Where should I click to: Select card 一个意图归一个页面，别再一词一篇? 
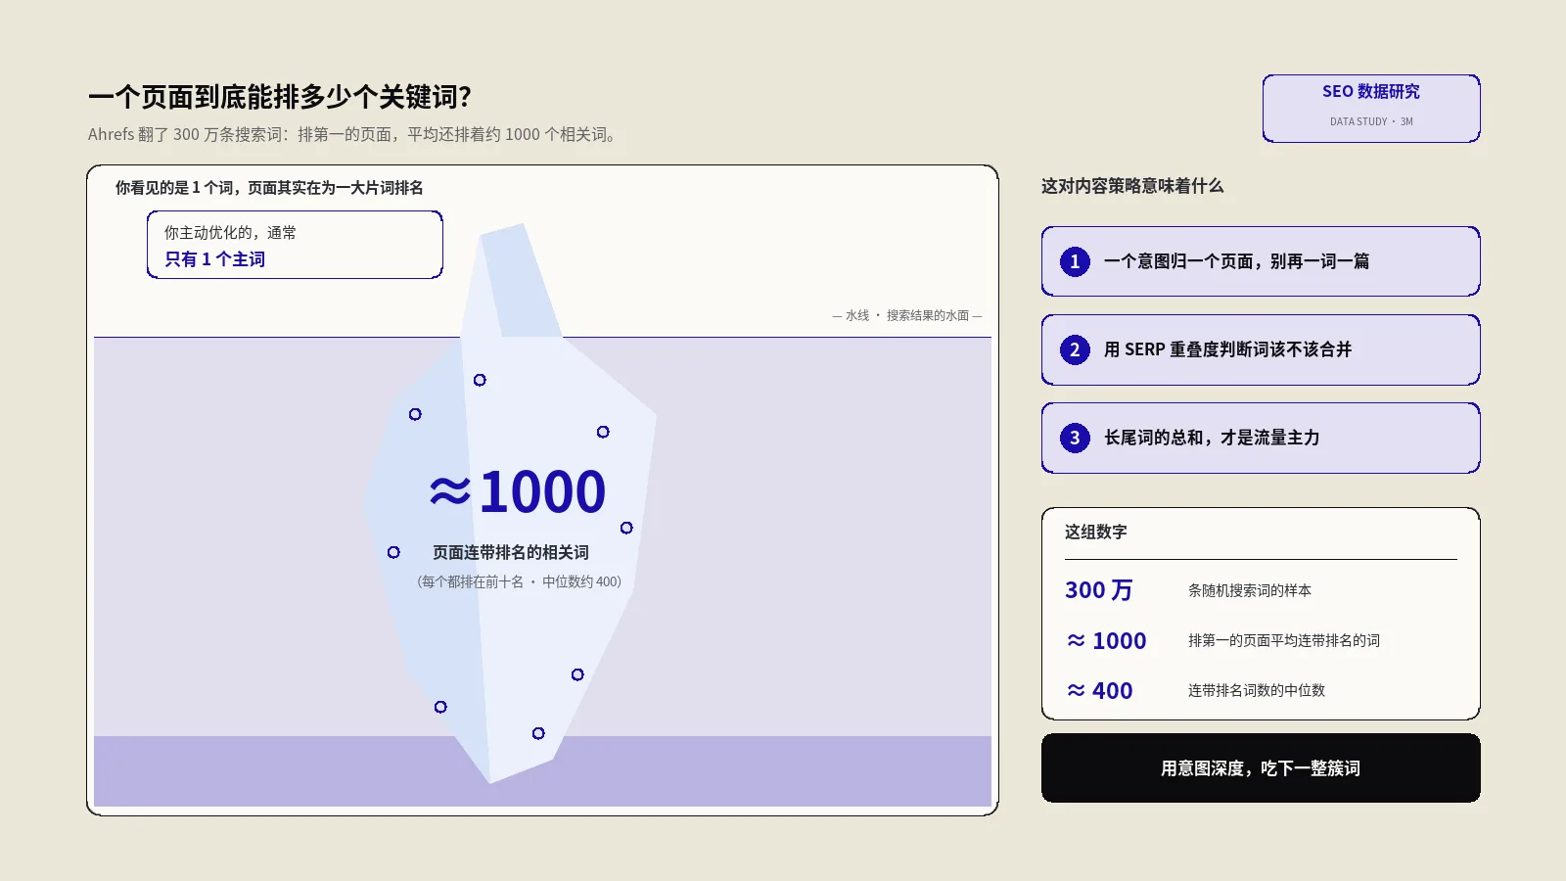point(1261,261)
